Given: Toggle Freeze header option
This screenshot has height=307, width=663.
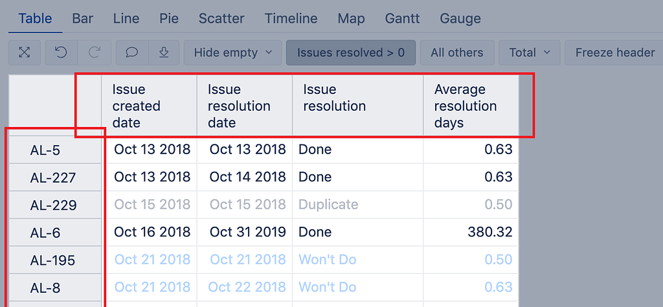Looking at the screenshot, I should (x=615, y=52).
